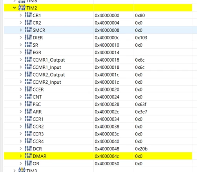Select the DCR register name

coord(37,149)
